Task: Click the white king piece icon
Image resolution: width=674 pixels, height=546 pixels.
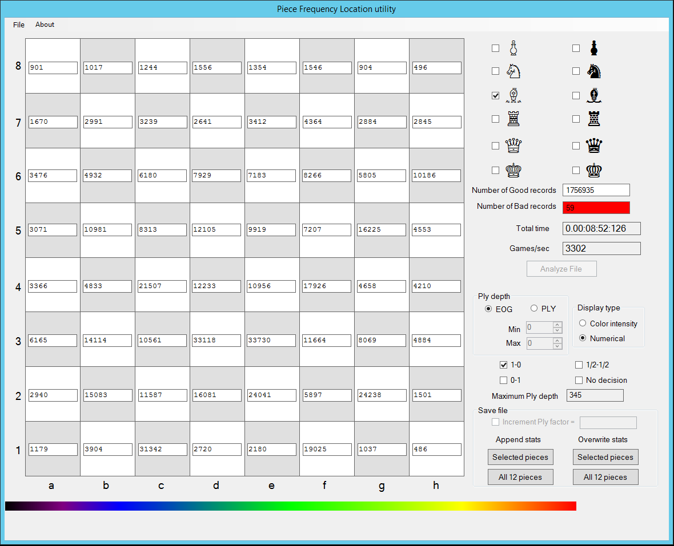Action: pos(513,171)
